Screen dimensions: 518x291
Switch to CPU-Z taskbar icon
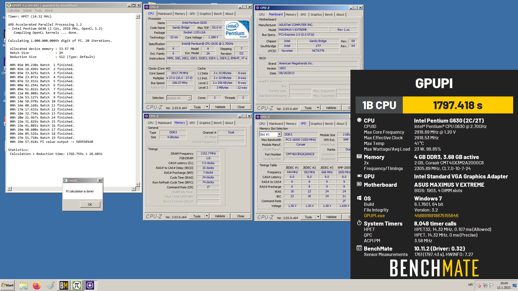click(90, 285)
